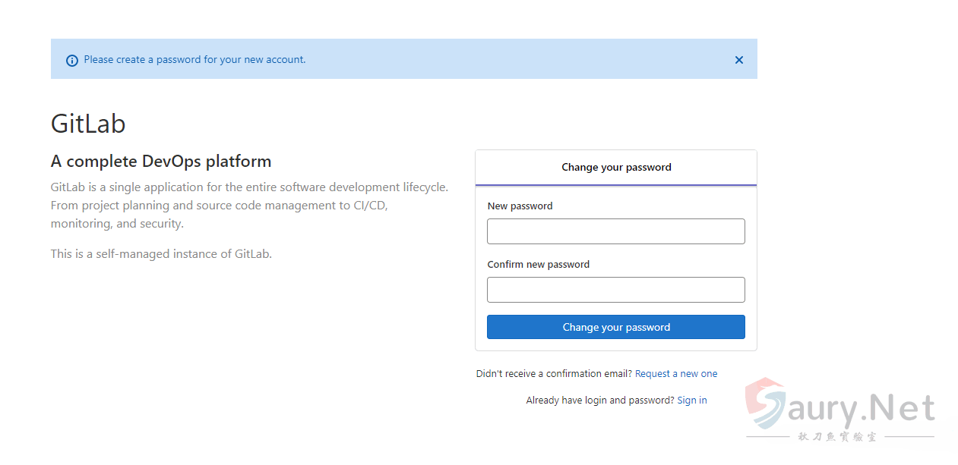The height and width of the screenshot is (465, 958).
Task: Click the GitLab description paragraph text
Action: (249, 206)
